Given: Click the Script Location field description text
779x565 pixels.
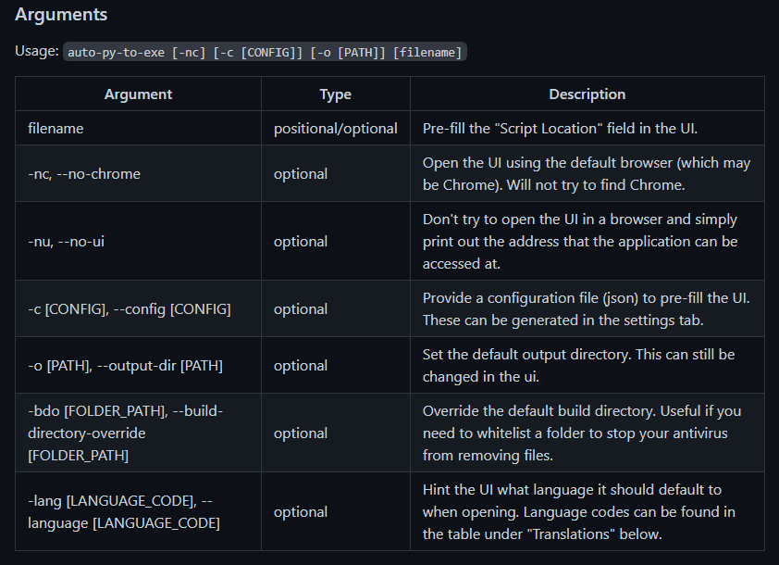Looking at the screenshot, I should (x=560, y=129).
